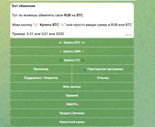Open the Новостной канал button
155x127 pixels.
coord(72,122)
